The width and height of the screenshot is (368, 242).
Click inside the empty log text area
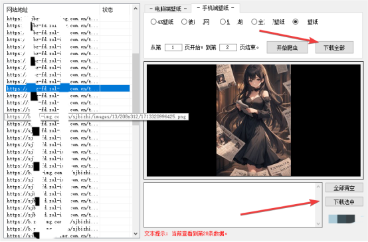click(x=230, y=205)
